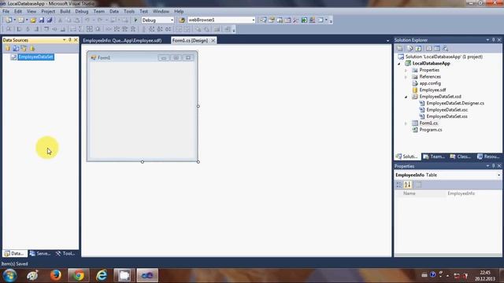Toggle auto-hide pin on Solution Explorer
Viewport: 504px width, 283px height.
point(494,40)
